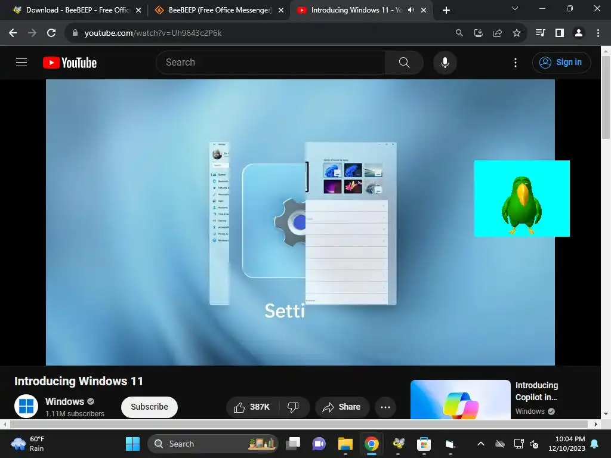Click the video player to pause
611x458 pixels.
coord(300,222)
